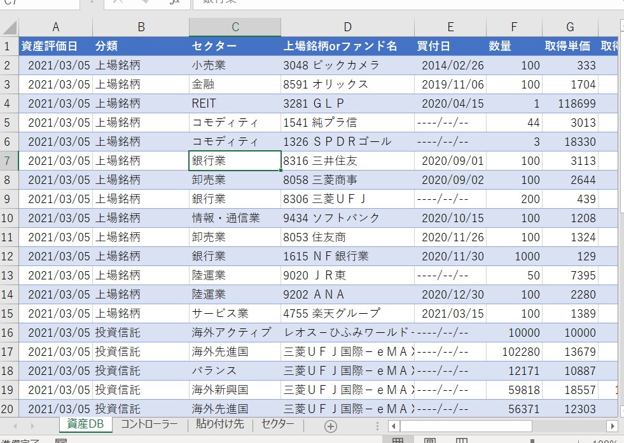Viewport: 624px width, 443px height.
Task: Go to next sheet tab arrow
Action: click(x=32, y=426)
